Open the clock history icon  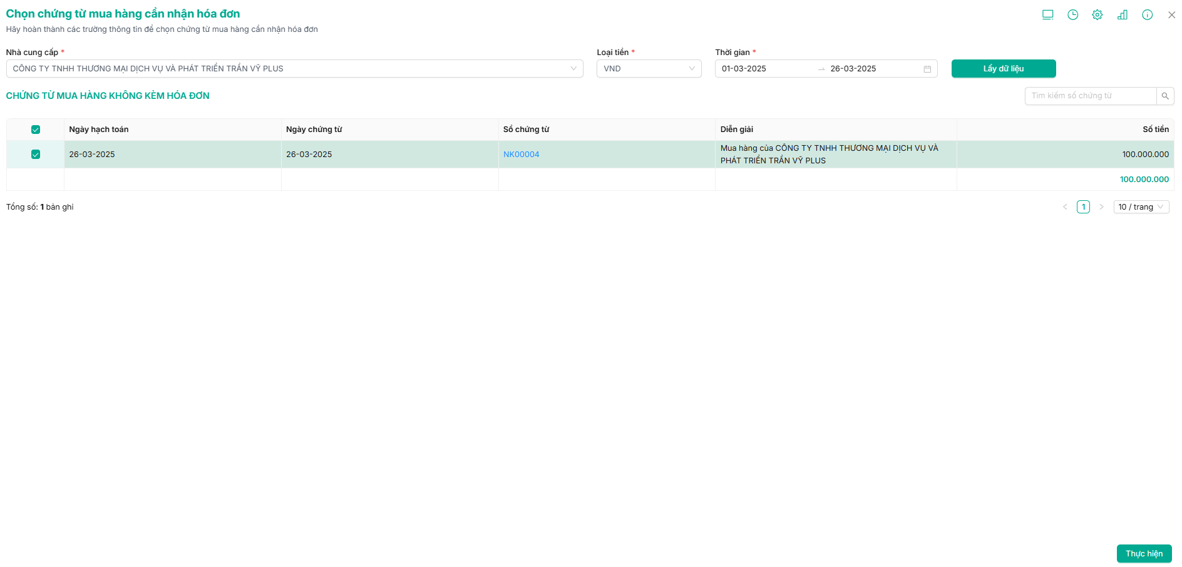[1072, 15]
